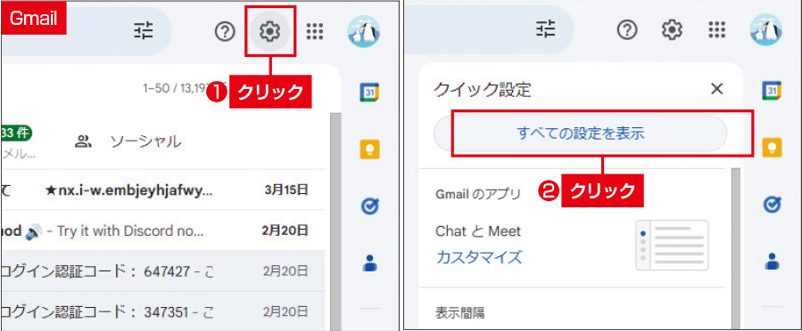Open Google Tasks side icon in left panel
802x331 pixels.
pyautogui.click(x=369, y=206)
